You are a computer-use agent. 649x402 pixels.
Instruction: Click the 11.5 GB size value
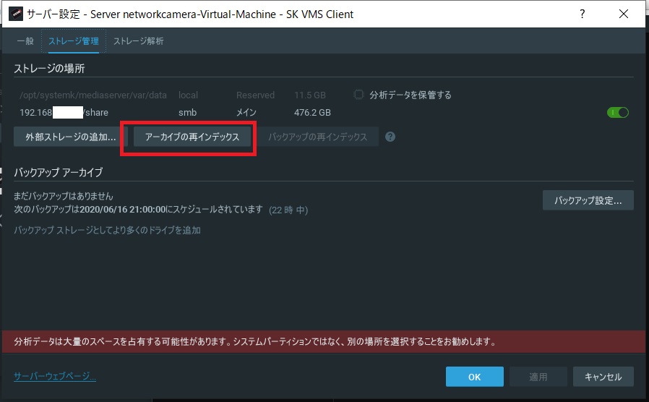pyautogui.click(x=310, y=95)
